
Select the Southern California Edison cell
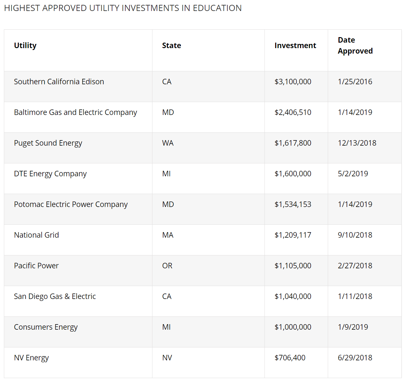(59, 82)
